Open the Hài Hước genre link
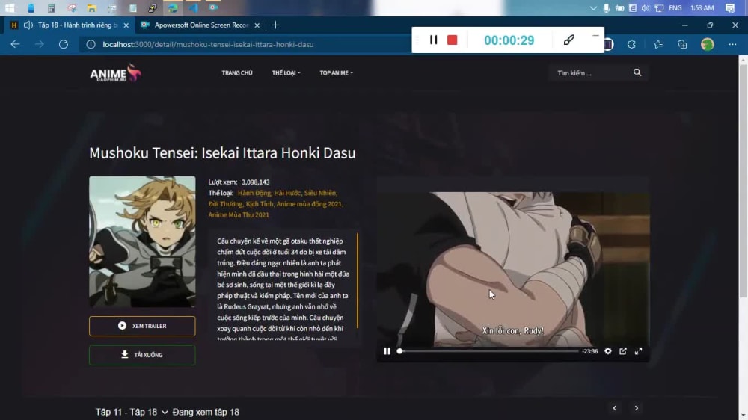The image size is (748, 420). coord(288,193)
